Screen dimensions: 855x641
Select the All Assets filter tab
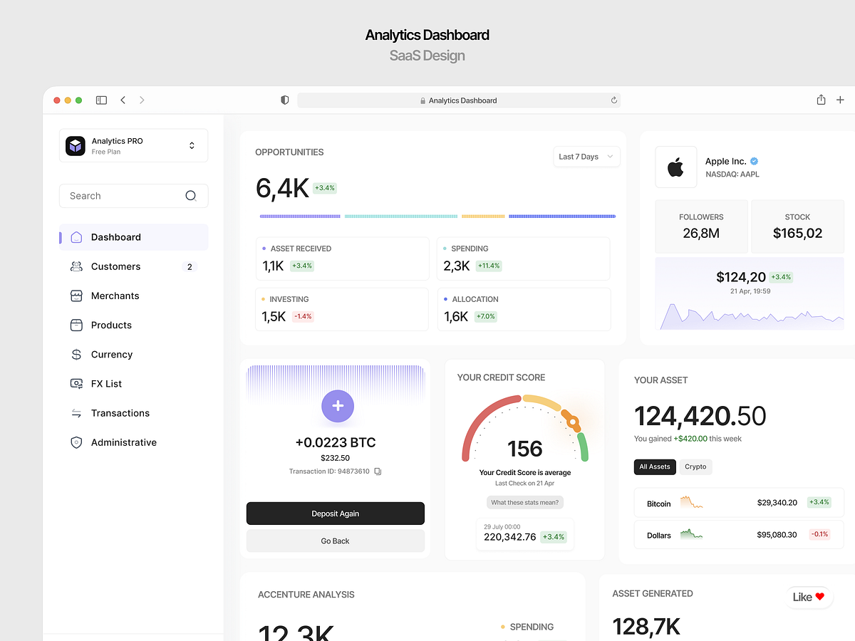point(655,467)
